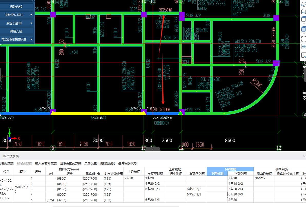Select the 下通长筋 column header
This screenshot has height=208, width=306.
point(217,173)
